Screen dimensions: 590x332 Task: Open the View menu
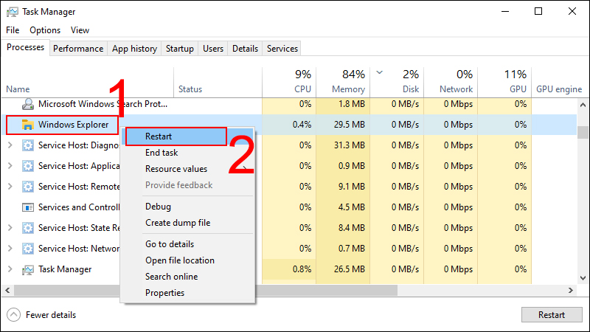coord(80,30)
